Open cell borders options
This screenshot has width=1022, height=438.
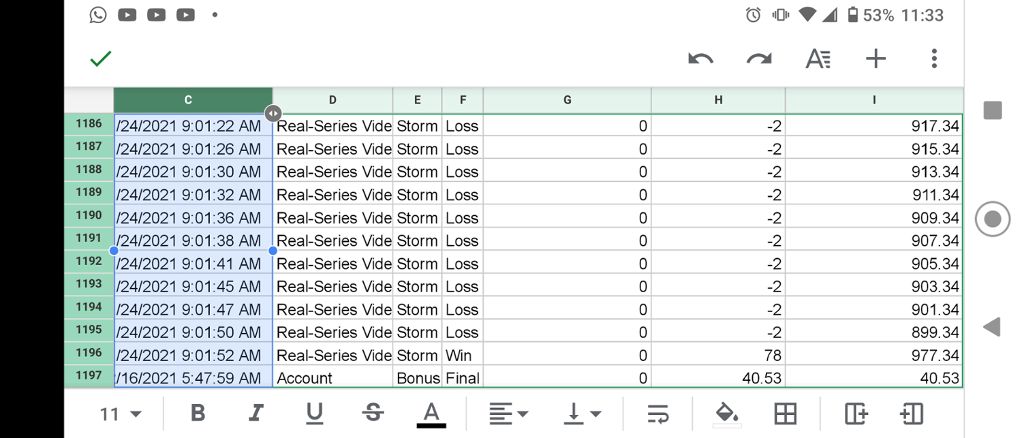coord(786,413)
